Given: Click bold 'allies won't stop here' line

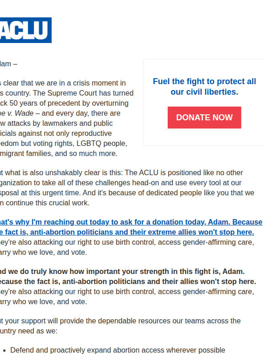Looking at the screenshot, I should [x=128, y=282].
